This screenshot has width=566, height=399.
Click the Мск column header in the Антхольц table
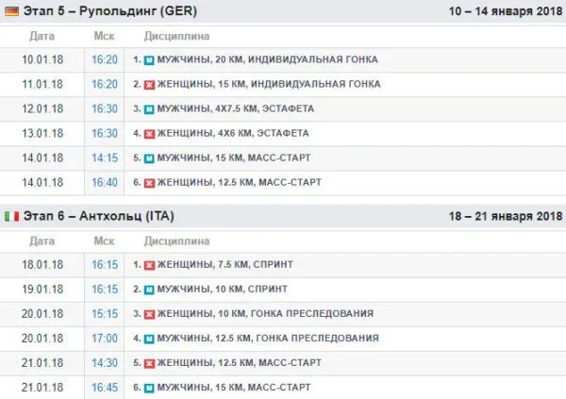pos(105,241)
